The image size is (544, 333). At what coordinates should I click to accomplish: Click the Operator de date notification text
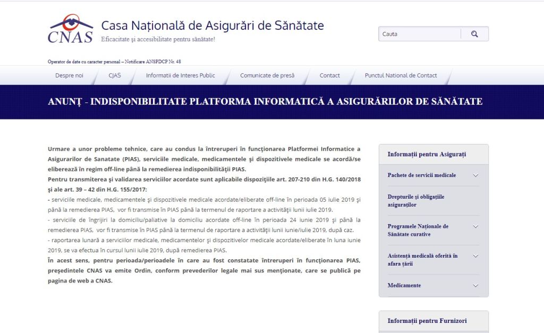click(114, 62)
